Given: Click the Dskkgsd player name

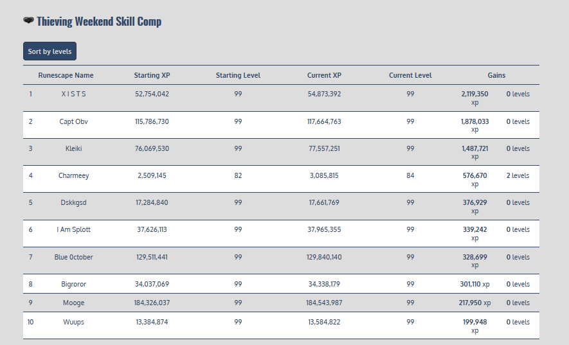Looking at the screenshot, I should click(73, 202).
